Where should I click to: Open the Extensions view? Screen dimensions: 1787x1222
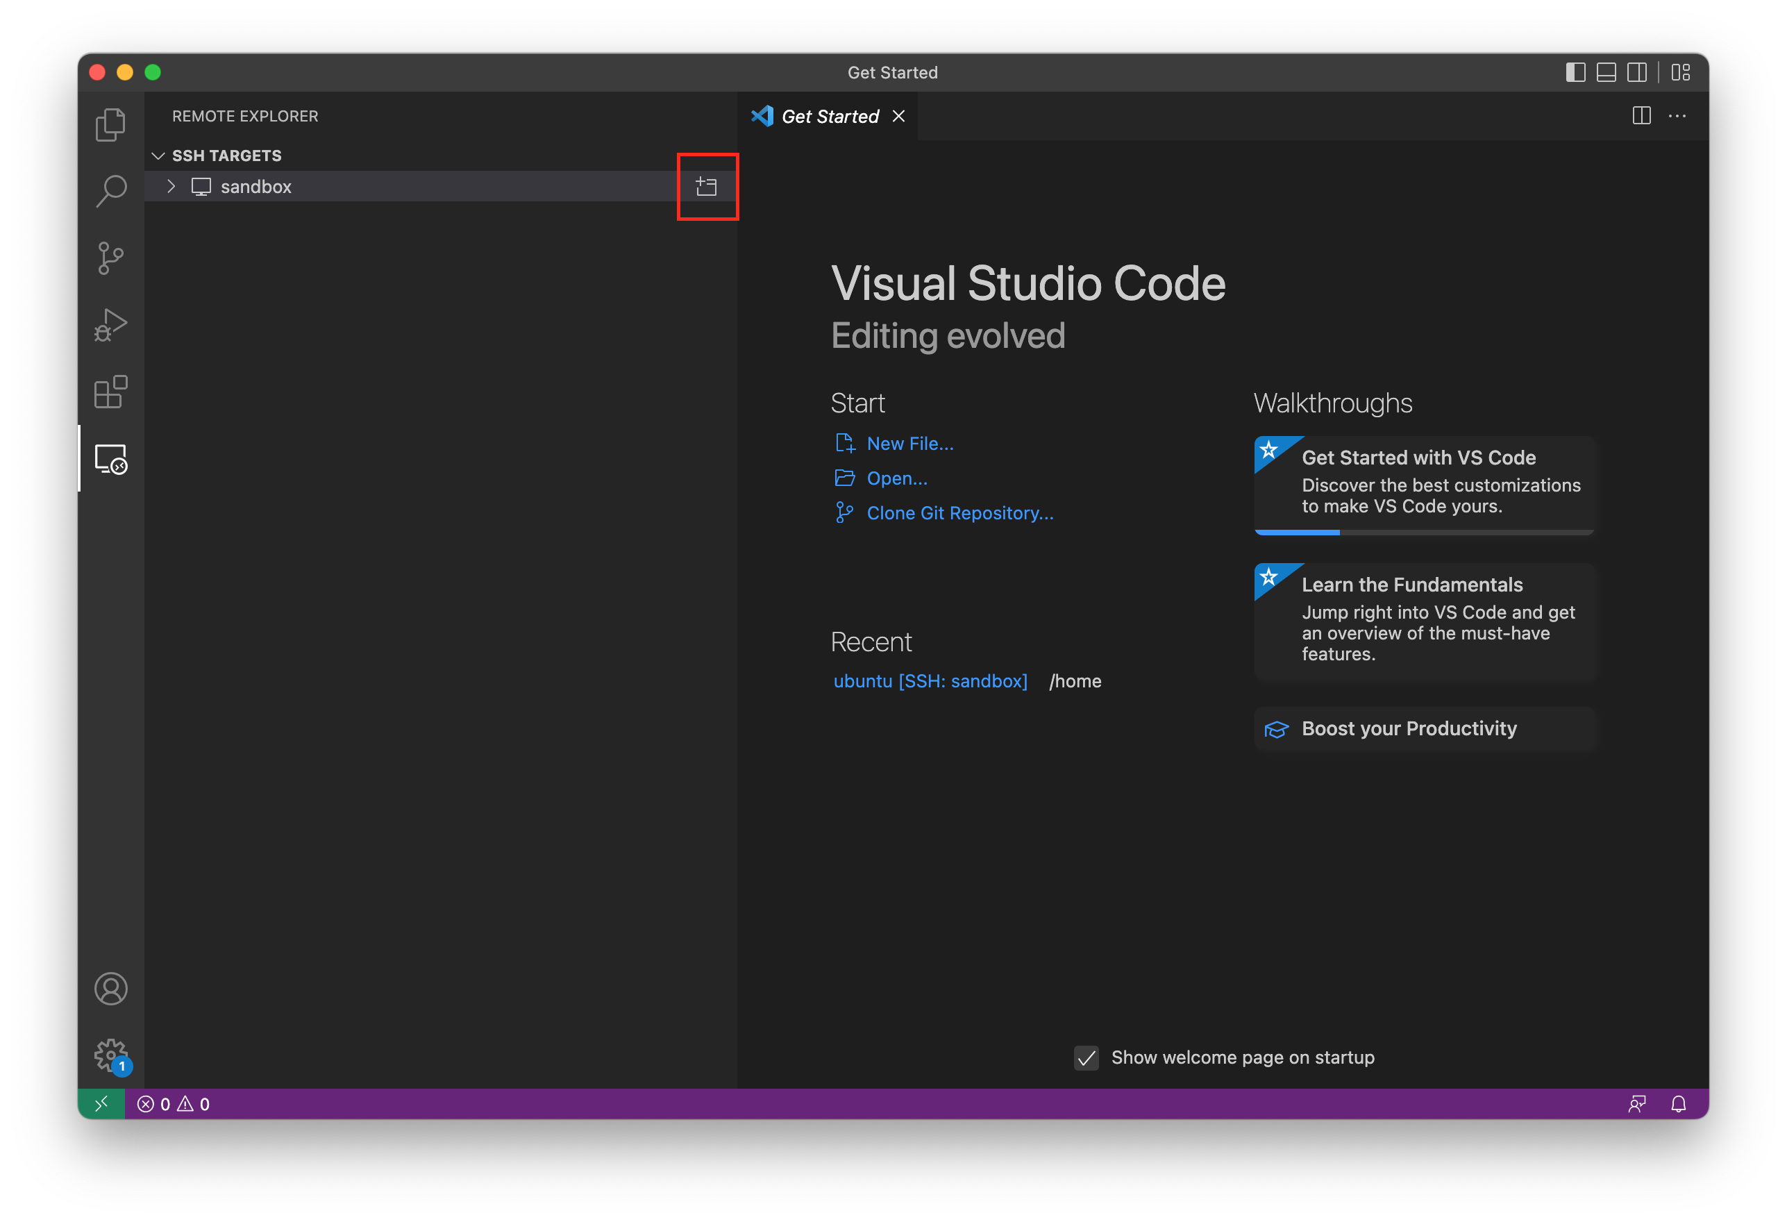pyautogui.click(x=110, y=392)
